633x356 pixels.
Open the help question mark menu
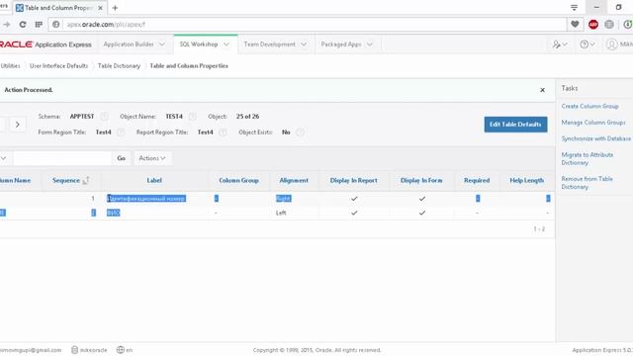coord(587,44)
